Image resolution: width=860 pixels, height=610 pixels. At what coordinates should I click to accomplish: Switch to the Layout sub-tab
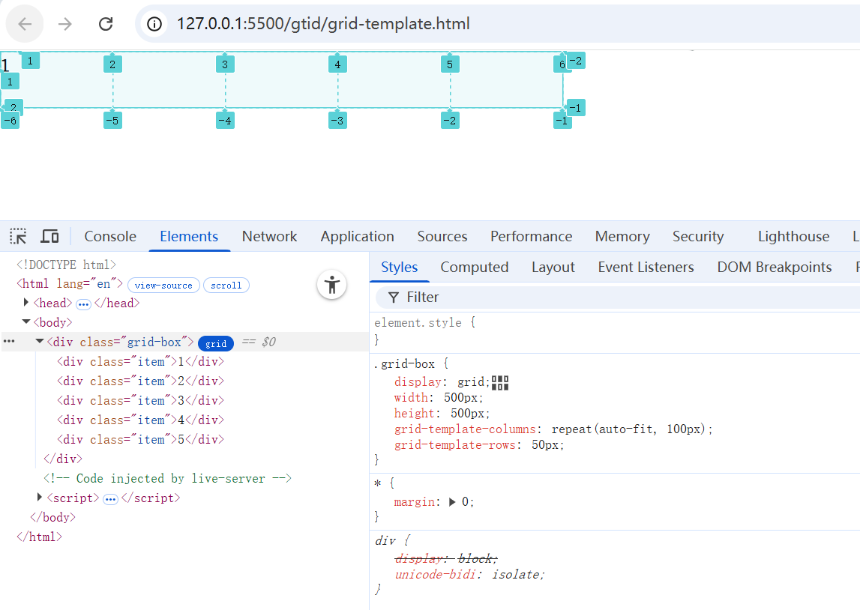pos(553,267)
